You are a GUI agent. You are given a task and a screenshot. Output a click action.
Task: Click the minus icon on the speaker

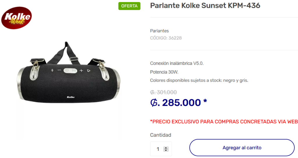click(x=59, y=70)
